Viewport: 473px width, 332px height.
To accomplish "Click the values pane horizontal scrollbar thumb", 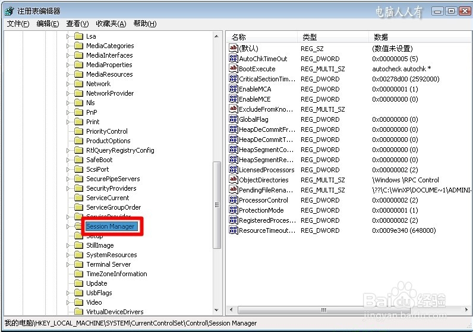I will coord(324,310).
